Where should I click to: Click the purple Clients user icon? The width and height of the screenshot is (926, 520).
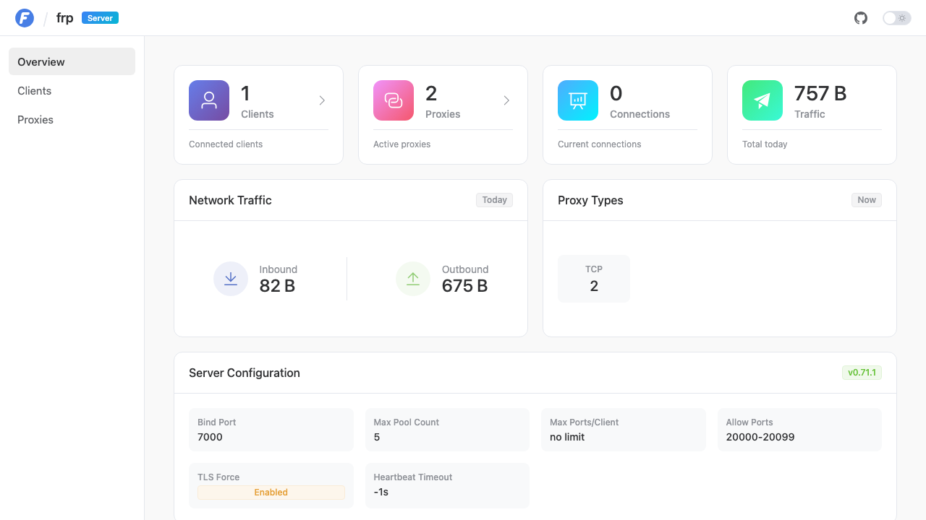pyautogui.click(x=209, y=100)
